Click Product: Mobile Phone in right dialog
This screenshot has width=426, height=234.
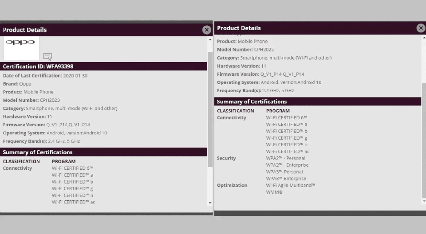coord(242,42)
